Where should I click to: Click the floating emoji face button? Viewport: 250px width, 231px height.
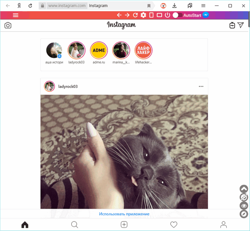click(244, 197)
